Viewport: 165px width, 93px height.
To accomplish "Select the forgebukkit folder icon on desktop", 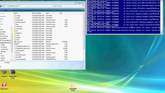I will click(x=73, y=85).
